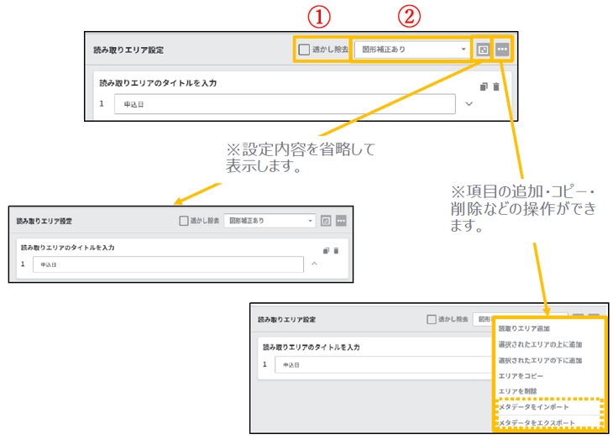Click the down chevron beside 申込日 in the top panel
This screenshot has height=439, width=613.
(x=469, y=104)
